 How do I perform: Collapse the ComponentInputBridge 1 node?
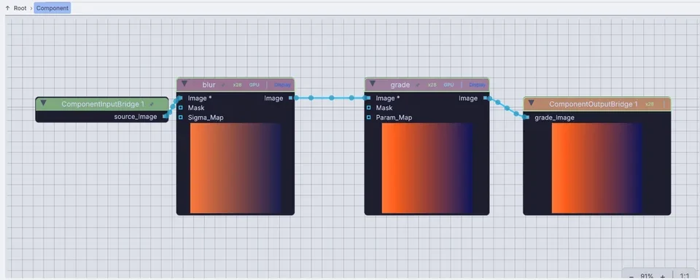tap(43, 103)
